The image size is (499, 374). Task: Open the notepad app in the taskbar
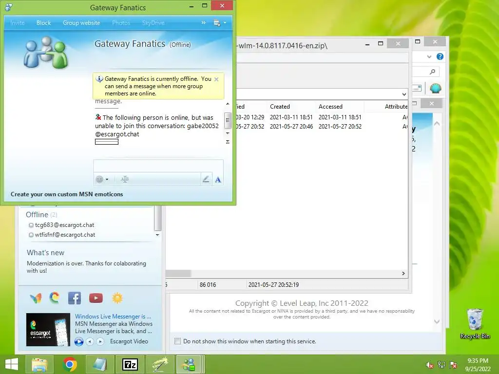click(x=100, y=364)
